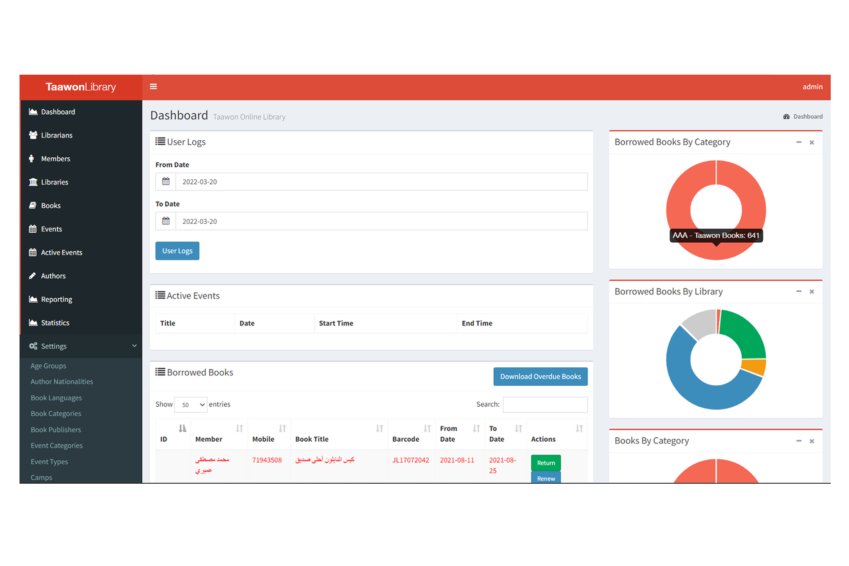This screenshot has height=566, width=849.
Task: Click green Return button for JL17072042
Action: [x=546, y=462]
